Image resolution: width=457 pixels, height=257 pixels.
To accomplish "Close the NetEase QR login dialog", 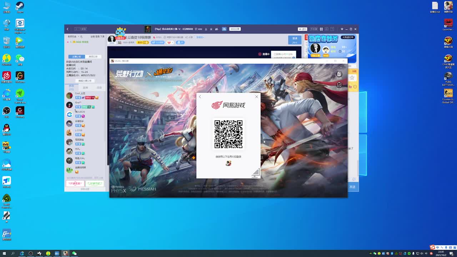I will click(x=256, y=97).
